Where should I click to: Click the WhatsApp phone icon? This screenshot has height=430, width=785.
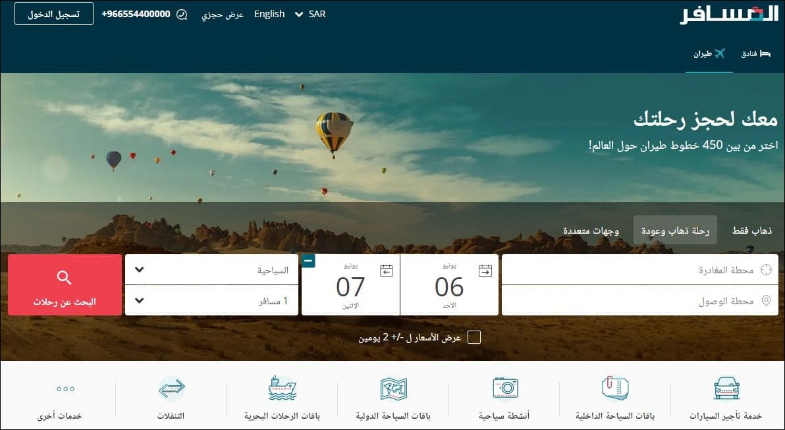point(182,14)
